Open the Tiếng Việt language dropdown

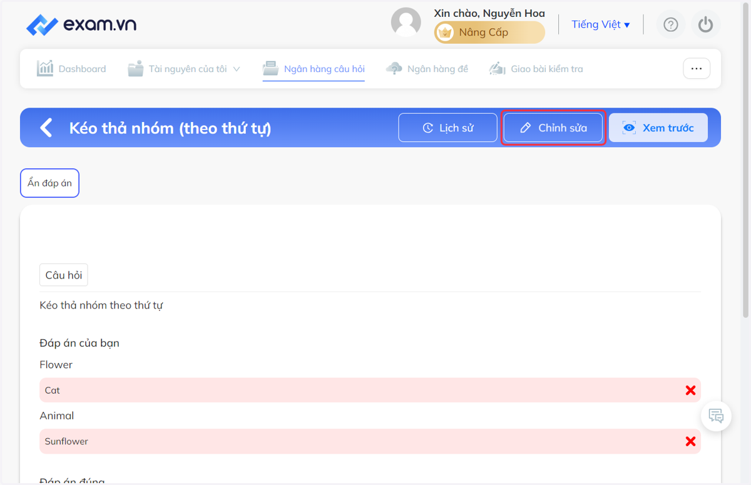click(601, 24)
